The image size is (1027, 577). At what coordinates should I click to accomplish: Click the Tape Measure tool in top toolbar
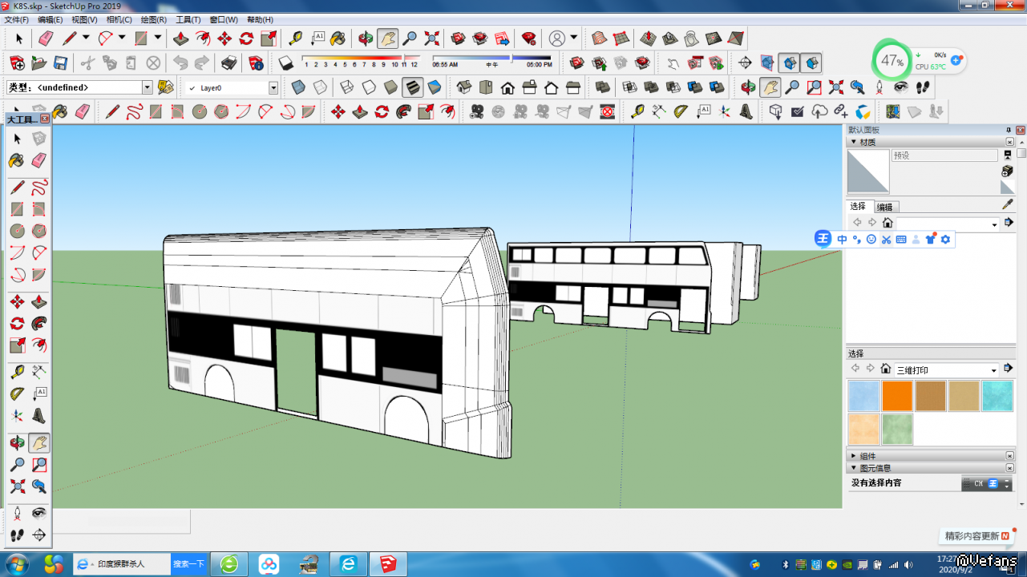(296, 38)
